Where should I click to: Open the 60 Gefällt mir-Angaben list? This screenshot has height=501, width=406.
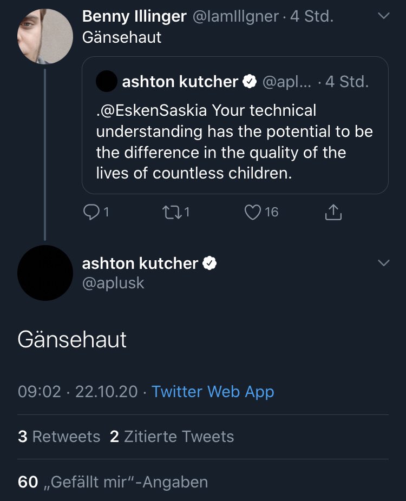(113, 482)
